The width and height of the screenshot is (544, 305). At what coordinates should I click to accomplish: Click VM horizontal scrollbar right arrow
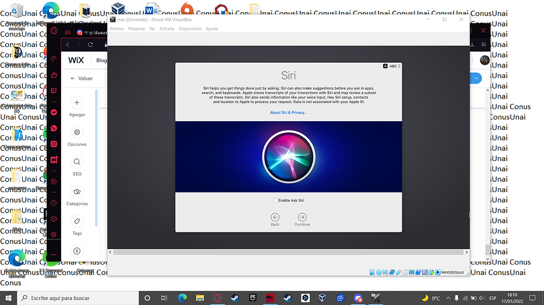(467, 252)
